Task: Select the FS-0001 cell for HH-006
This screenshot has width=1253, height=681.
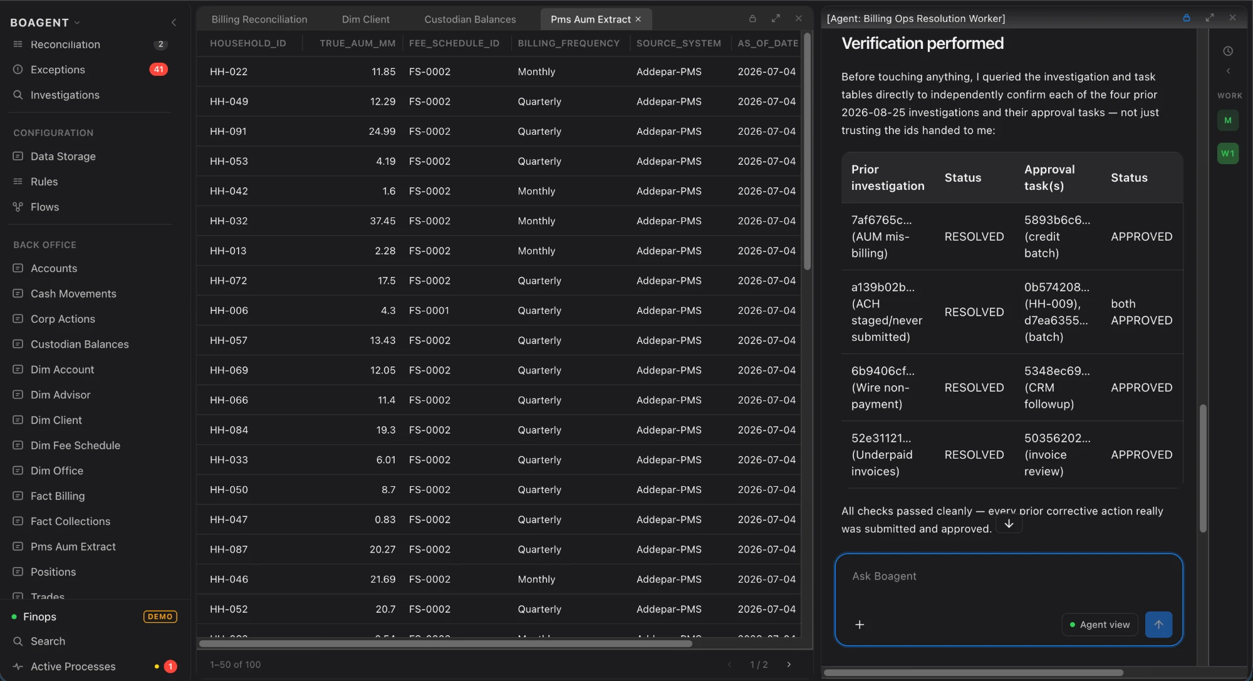Action: 429,311
